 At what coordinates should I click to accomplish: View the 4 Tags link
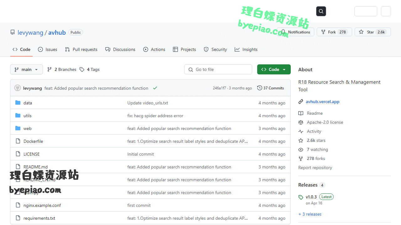90,69
